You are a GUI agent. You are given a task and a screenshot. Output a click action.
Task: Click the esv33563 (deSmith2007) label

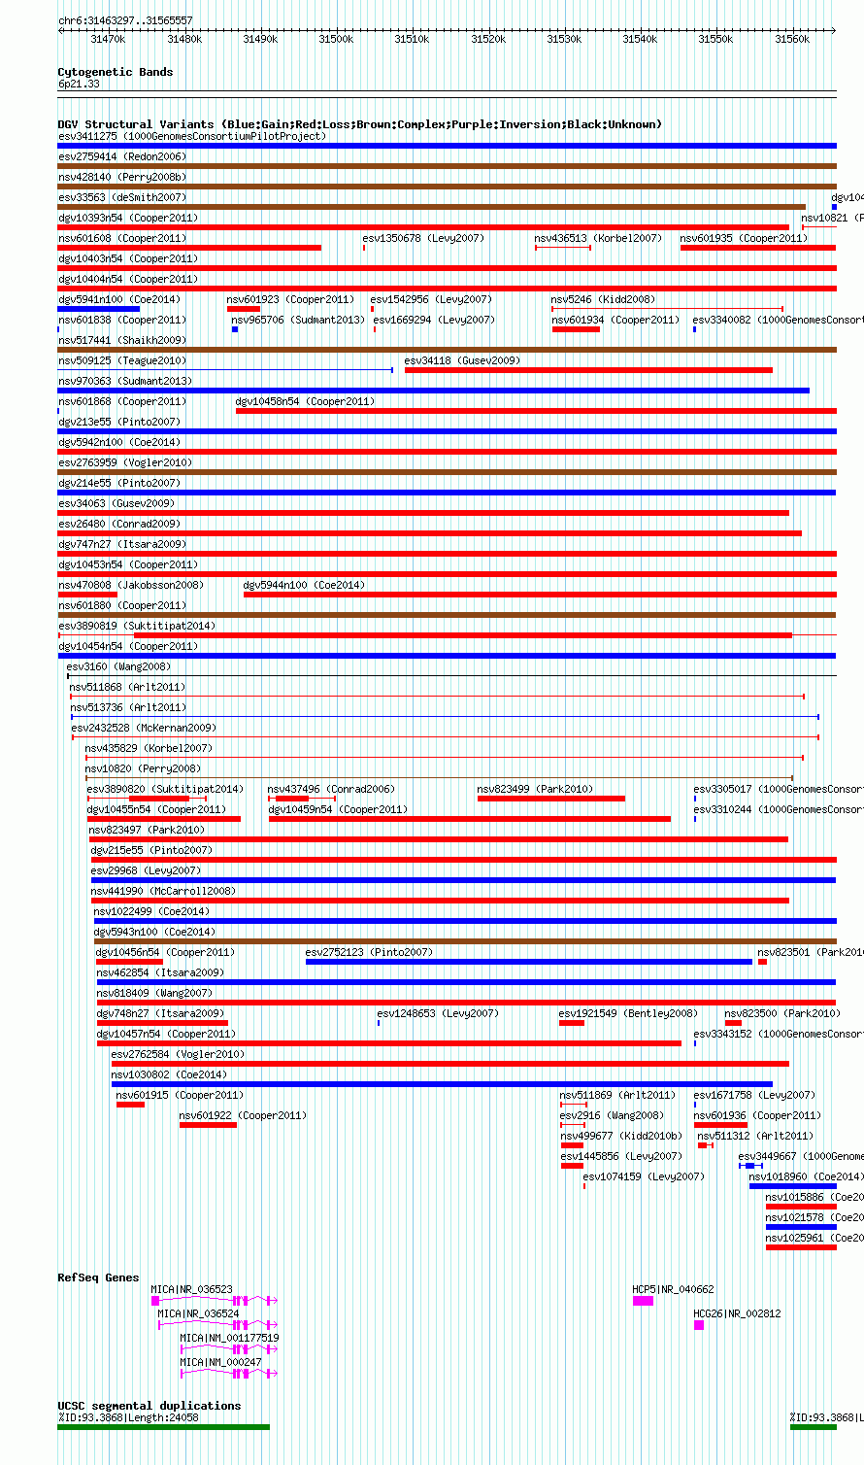pyautogui.click(x=122, y=198)
